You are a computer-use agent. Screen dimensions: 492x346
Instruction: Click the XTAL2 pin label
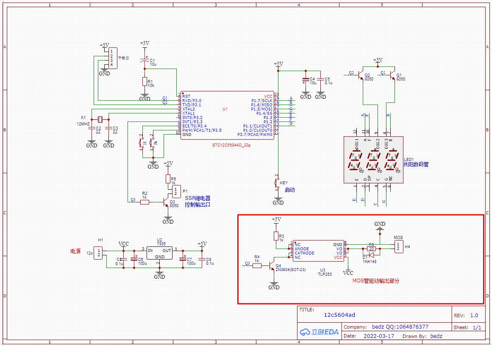189,109
